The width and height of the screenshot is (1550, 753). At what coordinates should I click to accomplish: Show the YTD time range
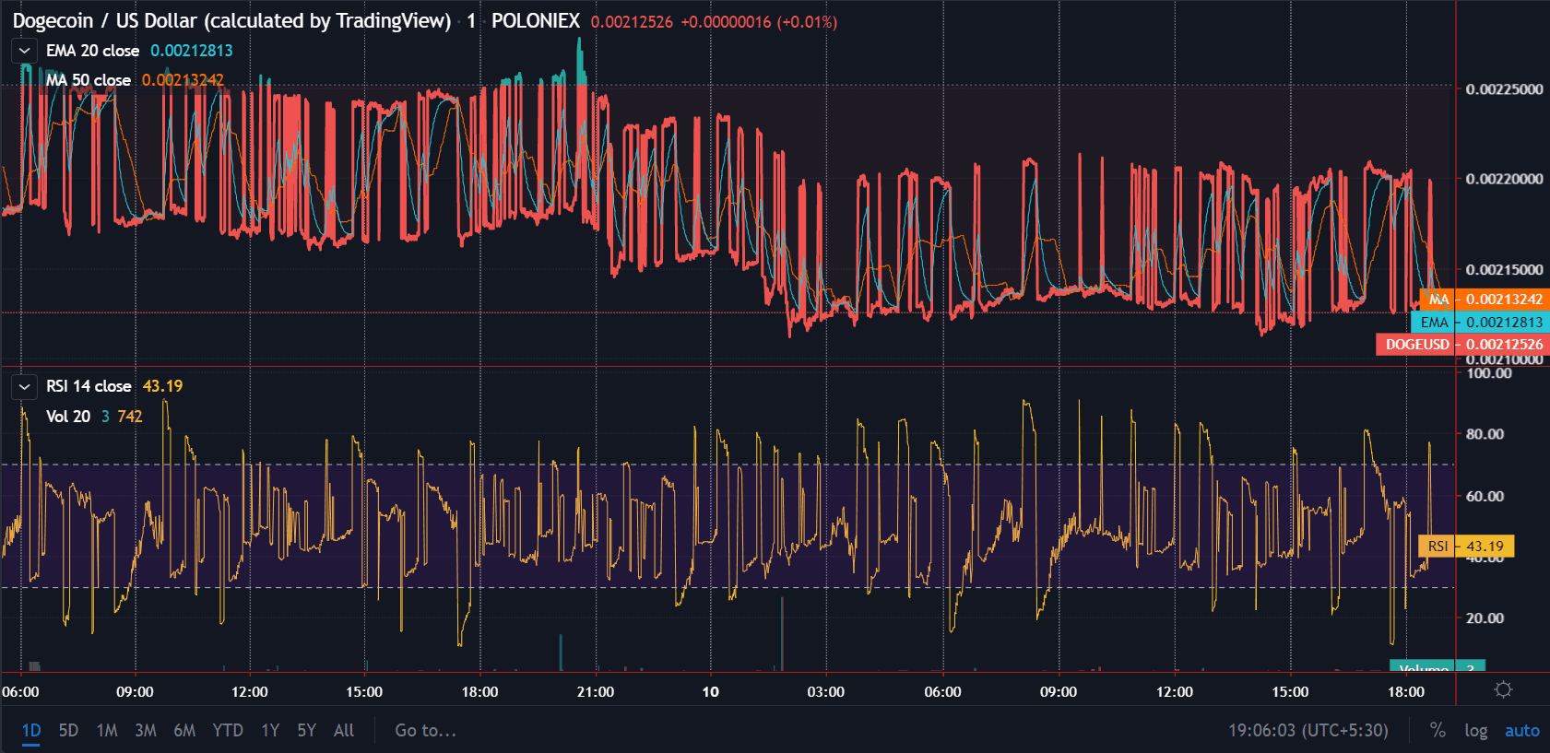(x=228, y=730)
